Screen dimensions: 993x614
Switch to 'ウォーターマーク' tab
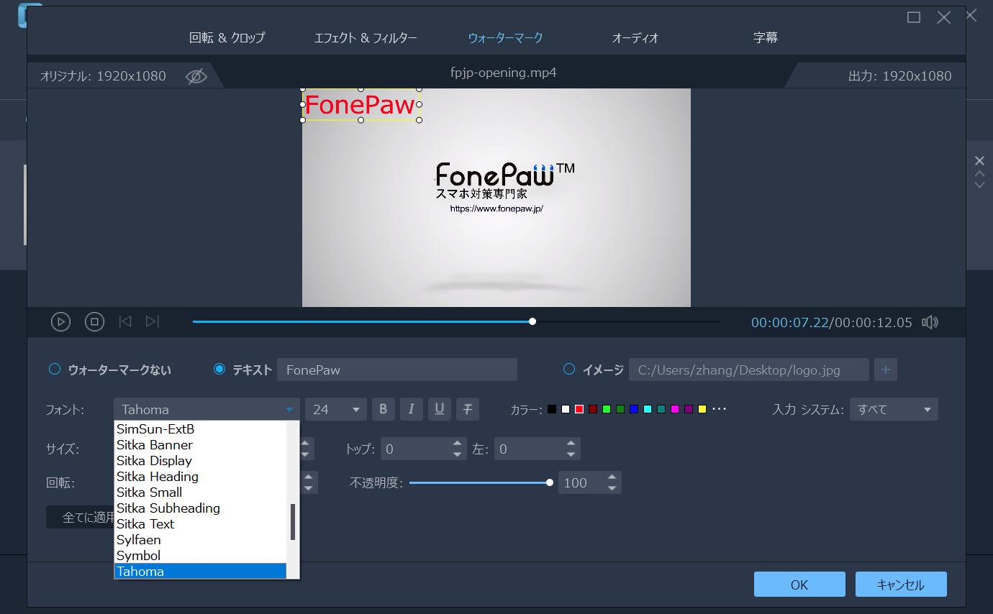[x=505, y=37]
